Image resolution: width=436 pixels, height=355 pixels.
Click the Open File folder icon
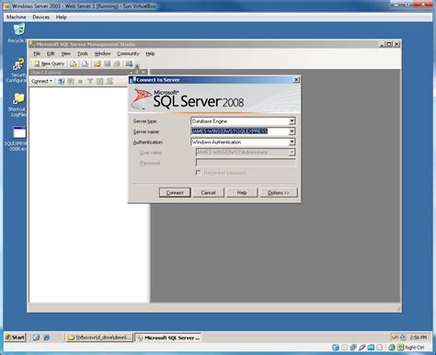(x=98, y=63)
